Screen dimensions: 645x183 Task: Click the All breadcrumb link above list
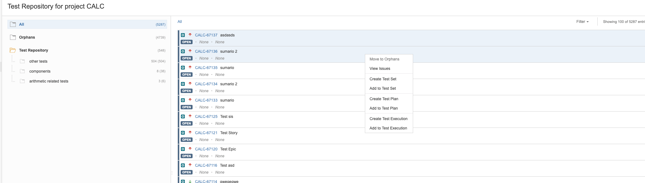point(180,22)
